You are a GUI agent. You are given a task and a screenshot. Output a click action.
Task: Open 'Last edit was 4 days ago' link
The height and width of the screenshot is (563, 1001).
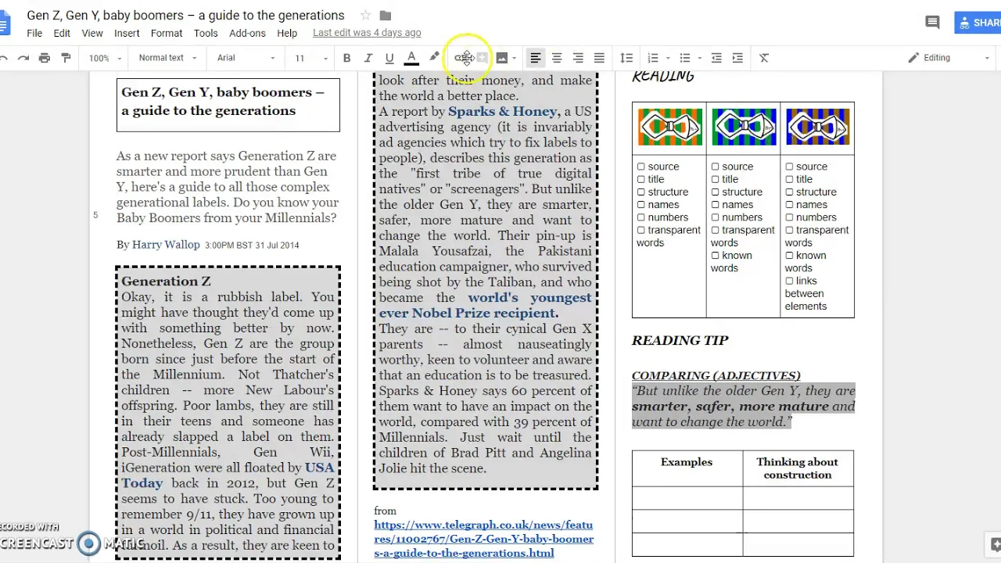click(x=367, y=33)
